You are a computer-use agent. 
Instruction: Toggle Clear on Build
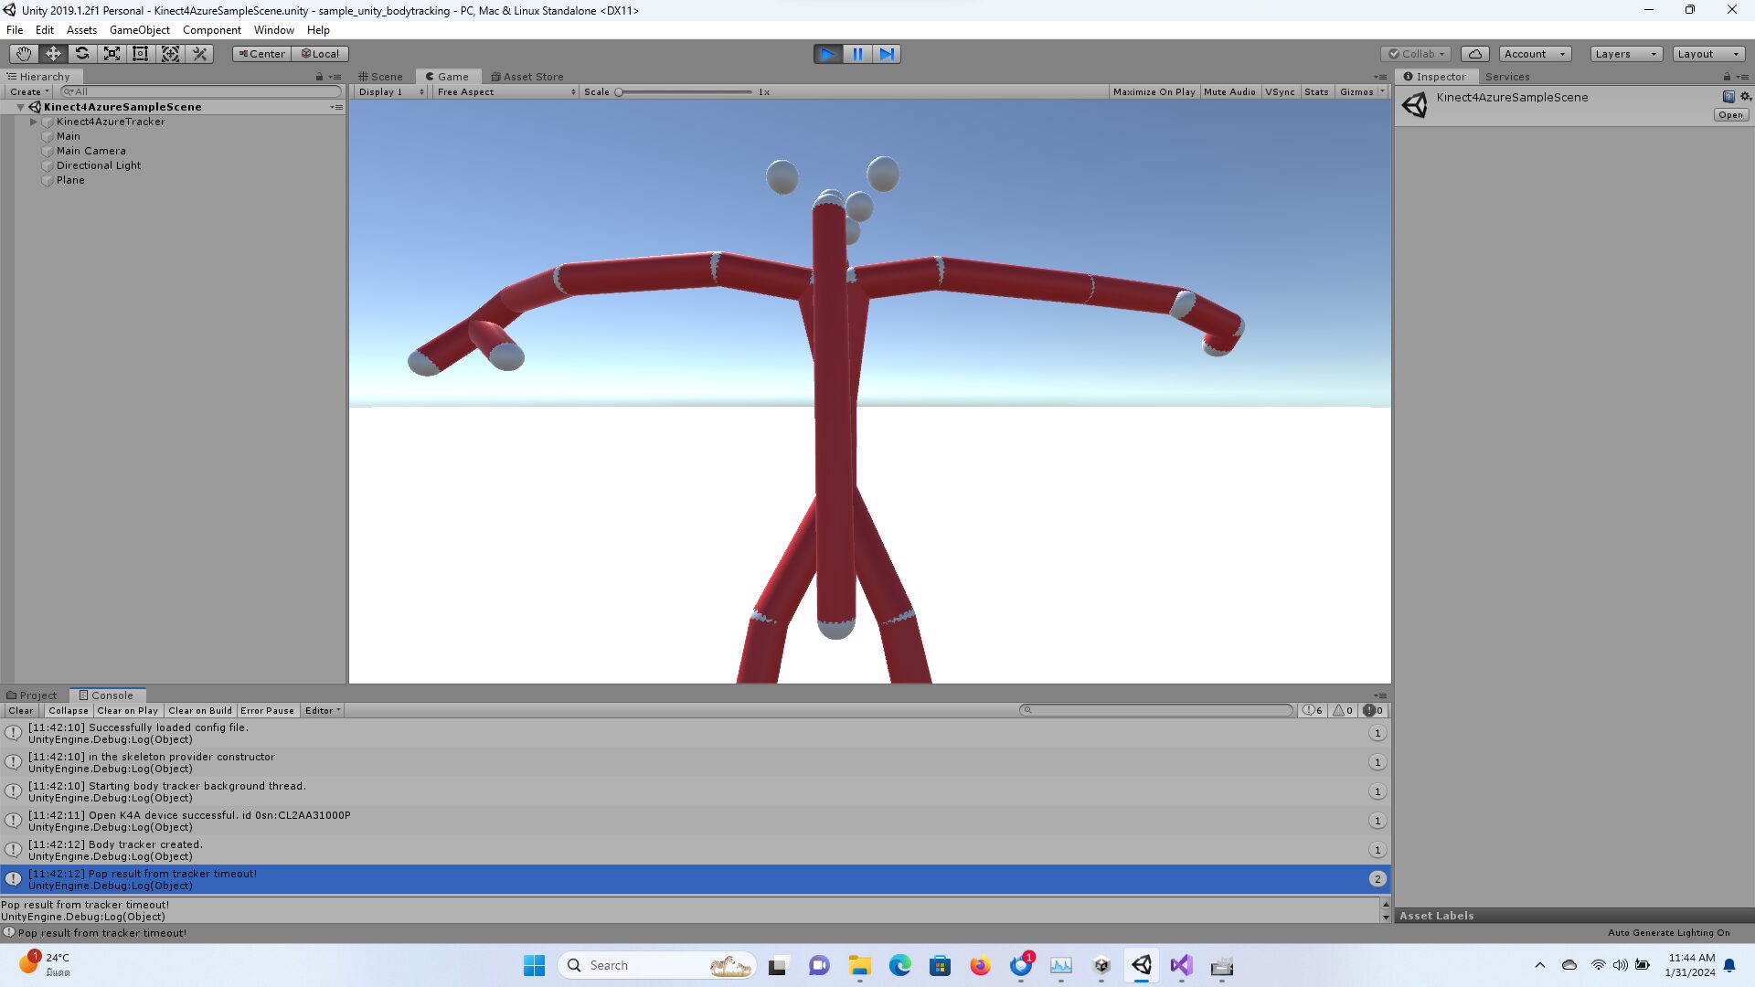pyautogui.click(x=200, y=710)
